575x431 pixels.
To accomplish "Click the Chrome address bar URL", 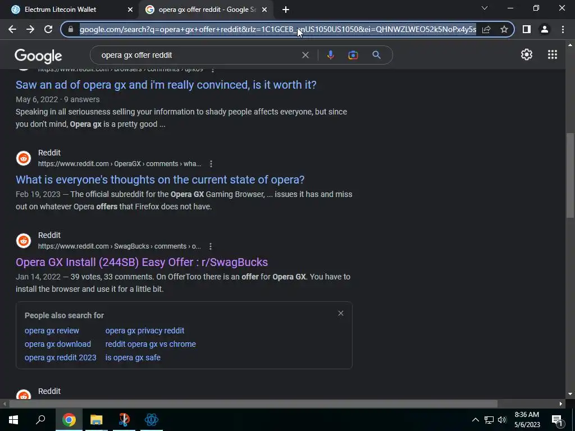I will point(277,29).
